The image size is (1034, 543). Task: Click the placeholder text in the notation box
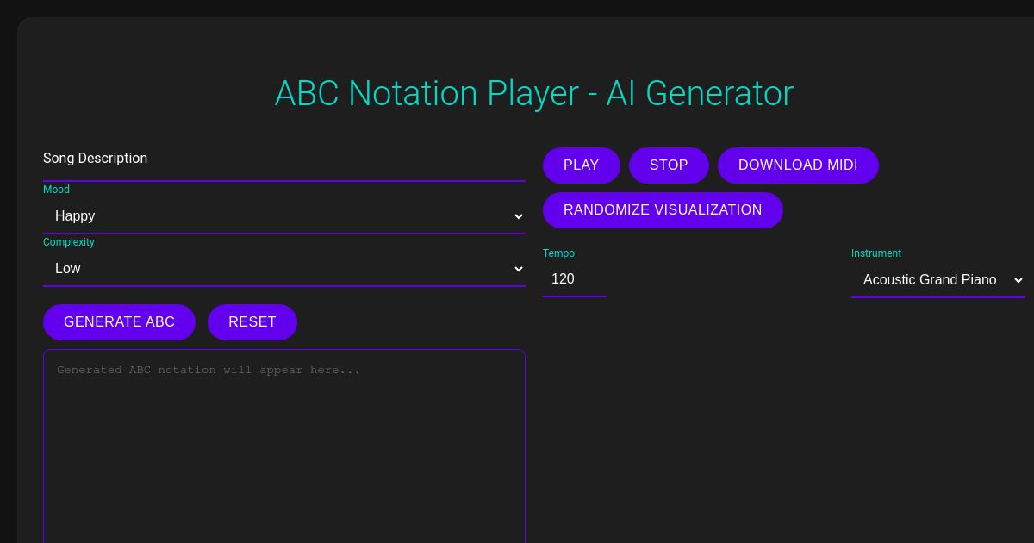pyautogui.click(x=208, y=370)
